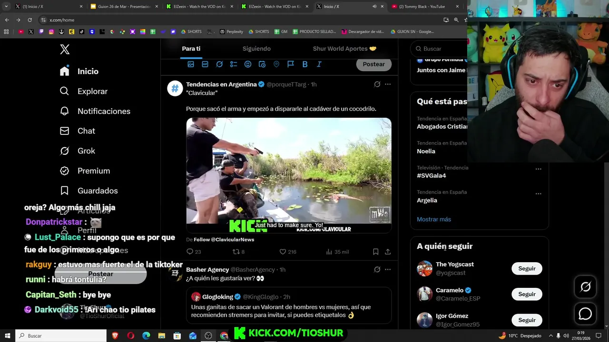609x342 pixels.
Task: Open more options for Argelia trend
Action: pos(539,194)
